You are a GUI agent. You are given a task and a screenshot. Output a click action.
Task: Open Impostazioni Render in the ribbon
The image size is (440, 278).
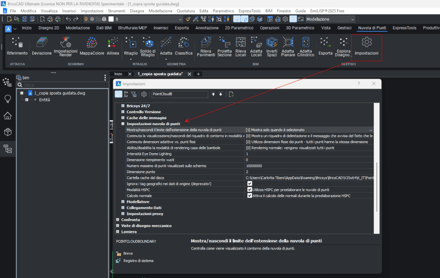click(x=66, y=46)
